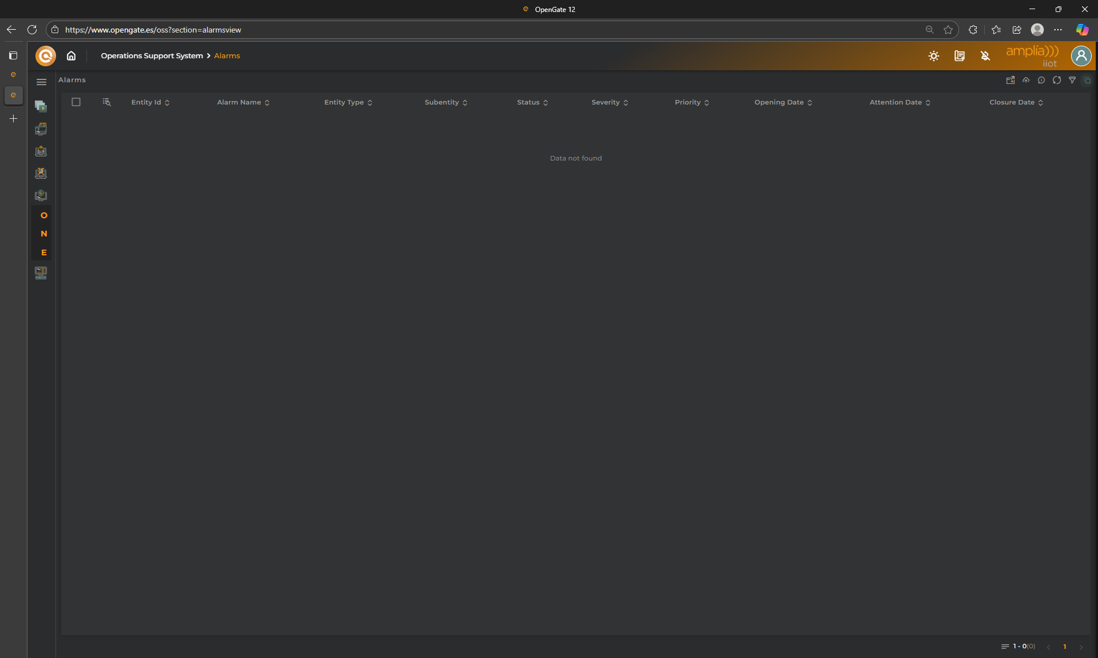Toggle the multi-select mode icon
The width and height of the screenshot is (1098, 658).
[1087, 81]
